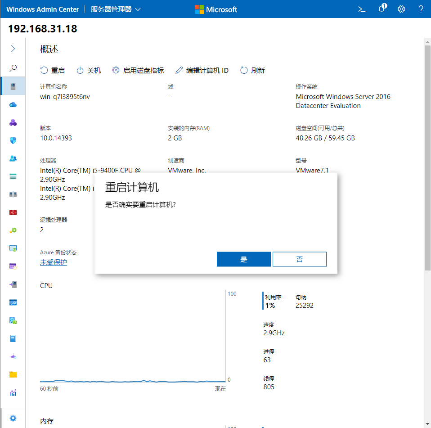Image resolution: width=431 pixels, height=428 pixels.
Task: Open the green gear services tool
Action: (13, 230)
